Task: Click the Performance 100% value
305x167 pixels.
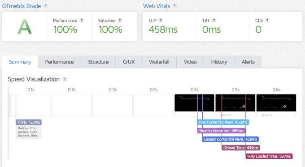Action: pyautogui.click(x=65, y=30)
